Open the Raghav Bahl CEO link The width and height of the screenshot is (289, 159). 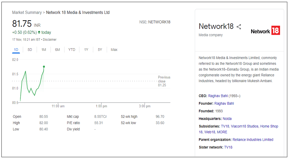(218, 96)
